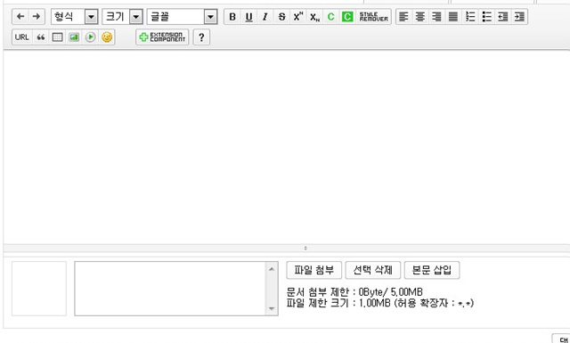The width and height of the screenshot is (570, 343).
Task: Justify the text alignment
Action: point(453,17)
